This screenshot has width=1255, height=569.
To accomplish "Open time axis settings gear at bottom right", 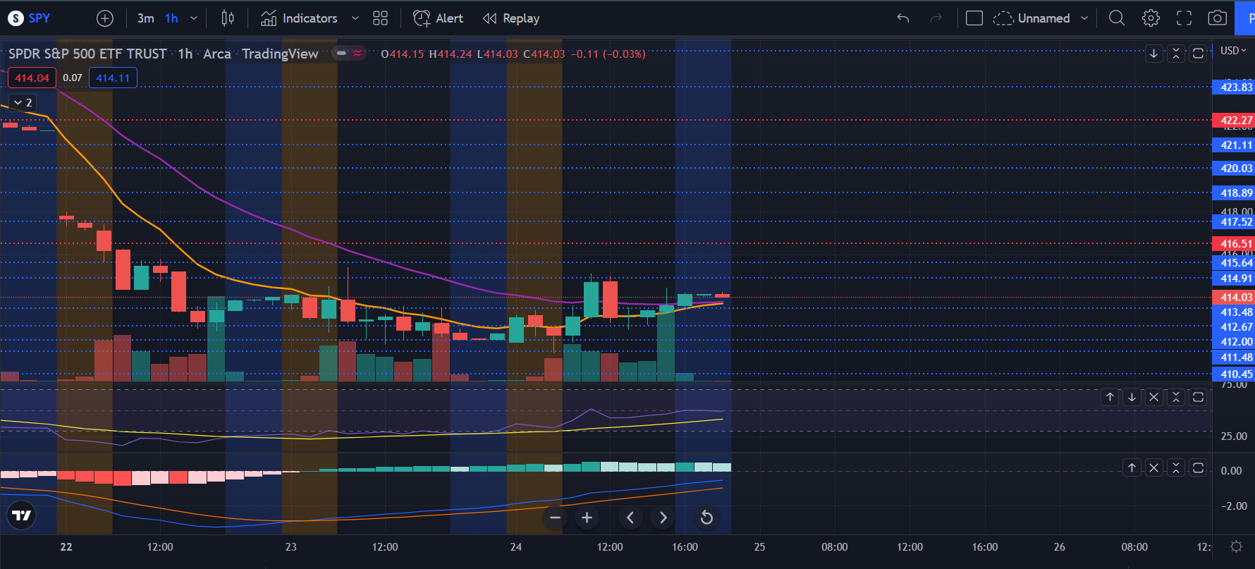I will (1236, 547).
